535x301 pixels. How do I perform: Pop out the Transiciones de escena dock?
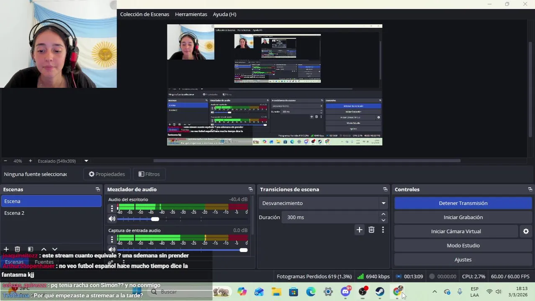click(385, 189)
